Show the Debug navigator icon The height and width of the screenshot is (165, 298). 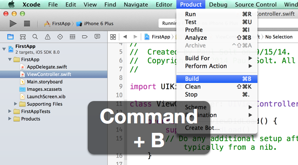(x=72, y=37)
